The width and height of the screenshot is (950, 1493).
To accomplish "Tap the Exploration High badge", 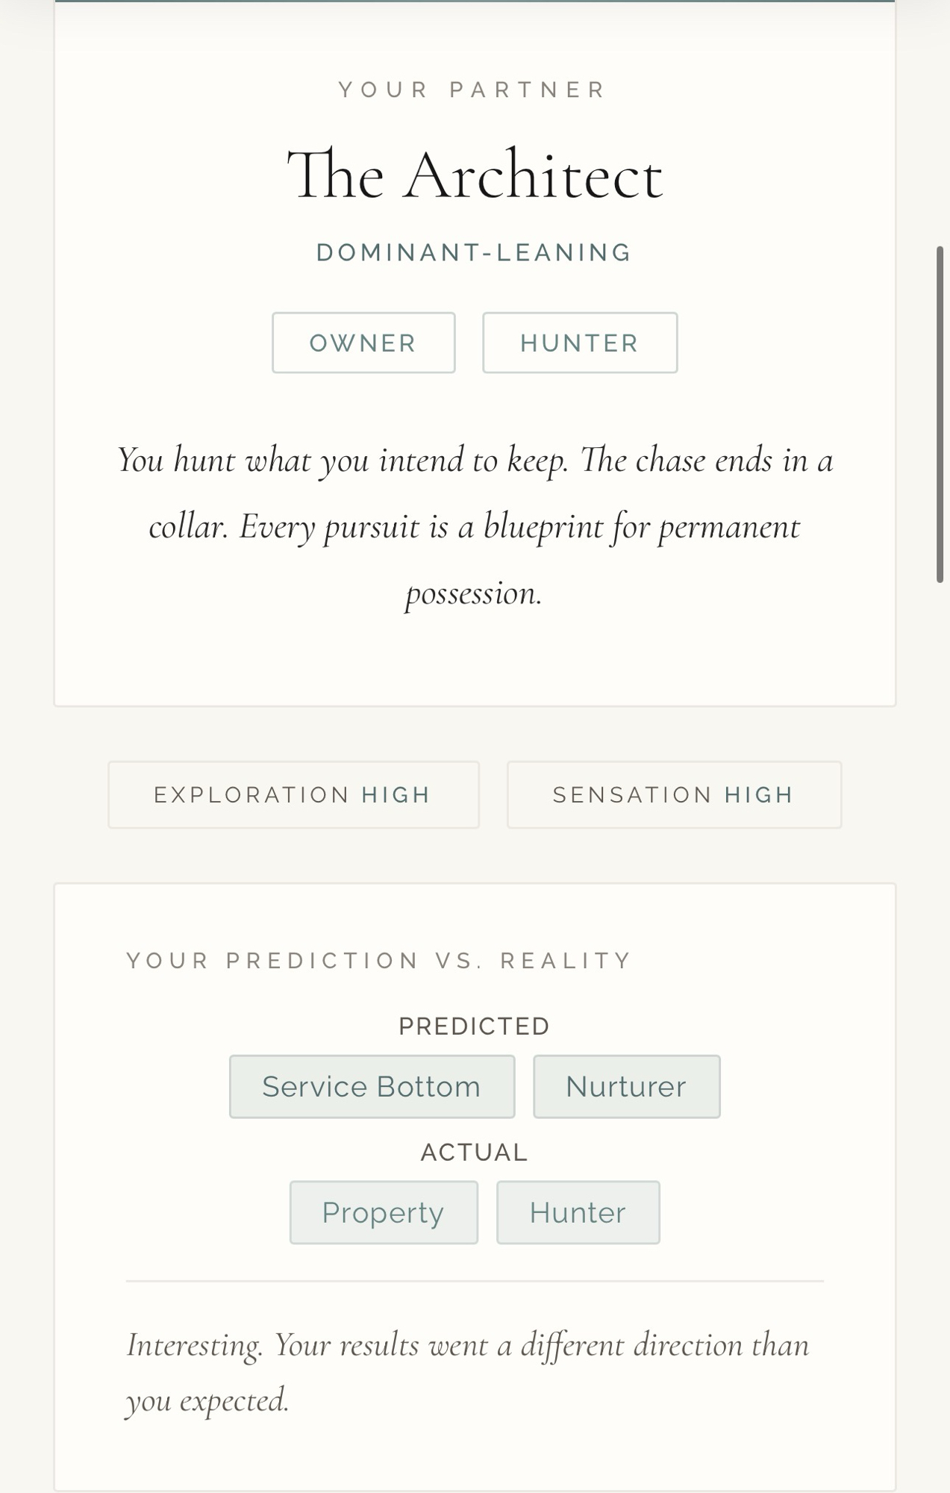I will click(x=293, y=794).
